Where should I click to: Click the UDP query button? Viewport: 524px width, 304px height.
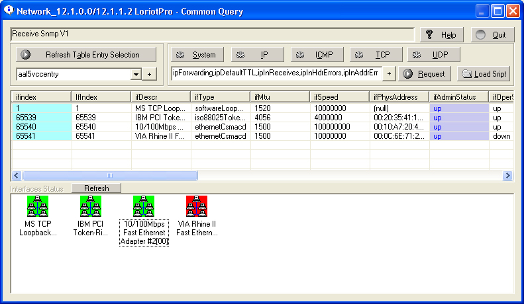(433, 55)
